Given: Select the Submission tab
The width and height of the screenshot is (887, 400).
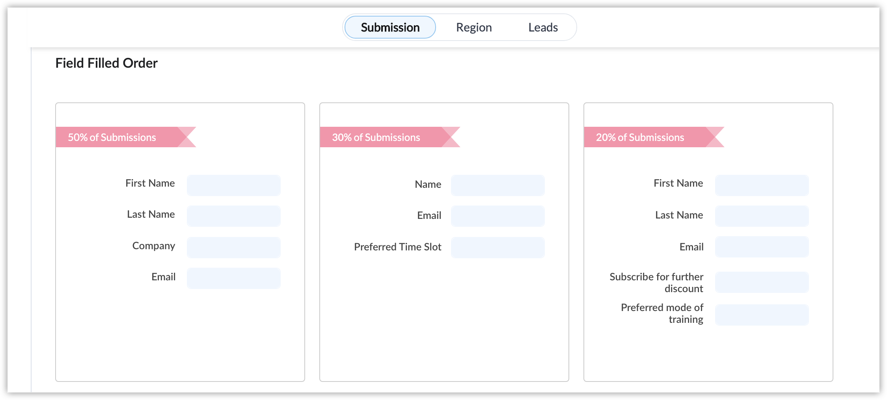Looking at the screenshot, I should coord(390,28).
